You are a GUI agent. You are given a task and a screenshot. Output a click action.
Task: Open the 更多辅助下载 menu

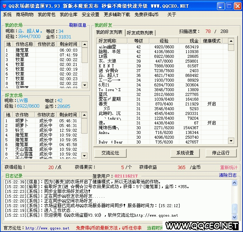[x=117, y=15]
